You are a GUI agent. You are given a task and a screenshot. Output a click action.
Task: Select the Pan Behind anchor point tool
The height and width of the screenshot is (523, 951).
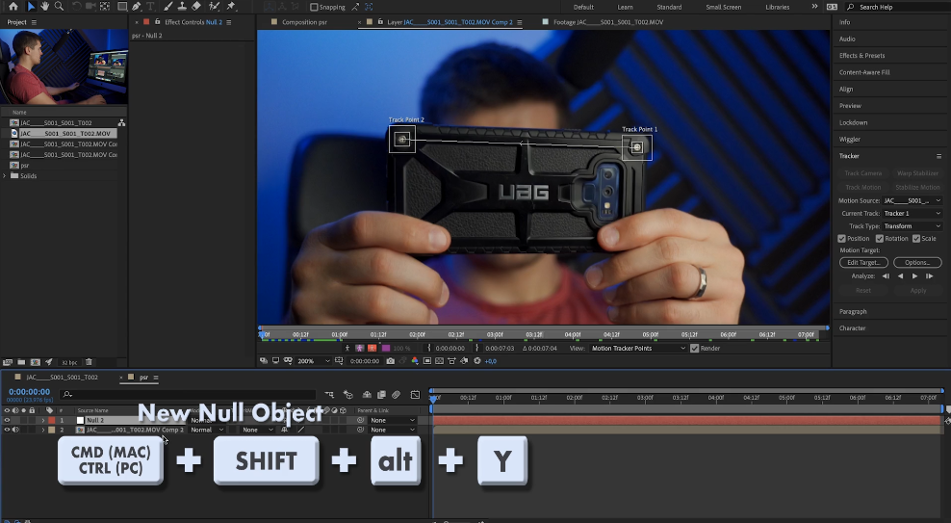coord(105,6)
